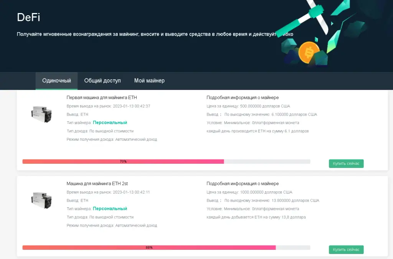
Task: Buy the first ETH miner with Купить сейчас
Action: click(x=346, y=164)
